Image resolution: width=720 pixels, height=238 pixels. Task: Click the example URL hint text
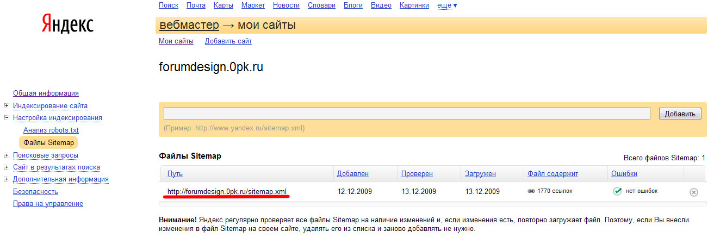(234, 129)
